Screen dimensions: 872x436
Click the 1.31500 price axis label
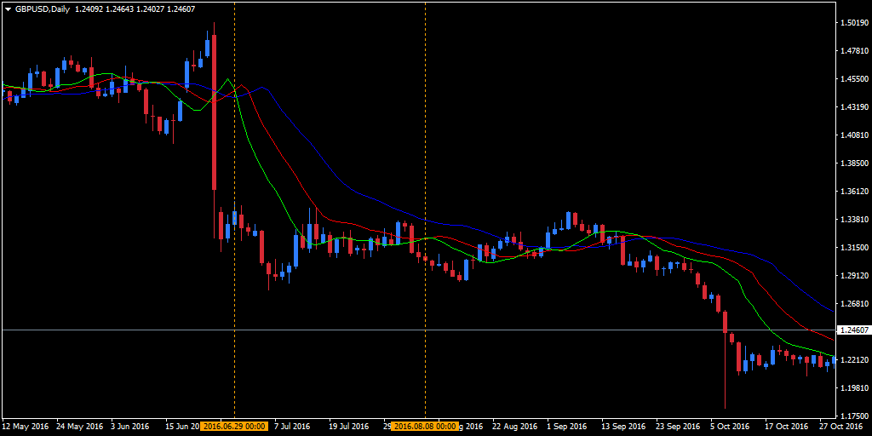coord(857,248)
